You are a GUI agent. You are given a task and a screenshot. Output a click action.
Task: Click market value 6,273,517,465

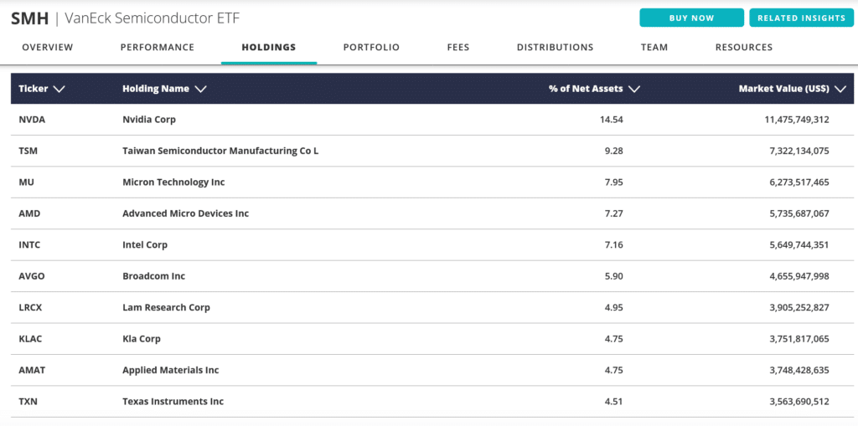[799, 182]
